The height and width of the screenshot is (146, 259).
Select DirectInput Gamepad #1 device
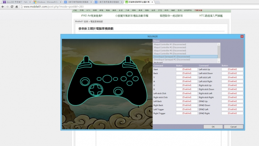[x=185, y=57]
